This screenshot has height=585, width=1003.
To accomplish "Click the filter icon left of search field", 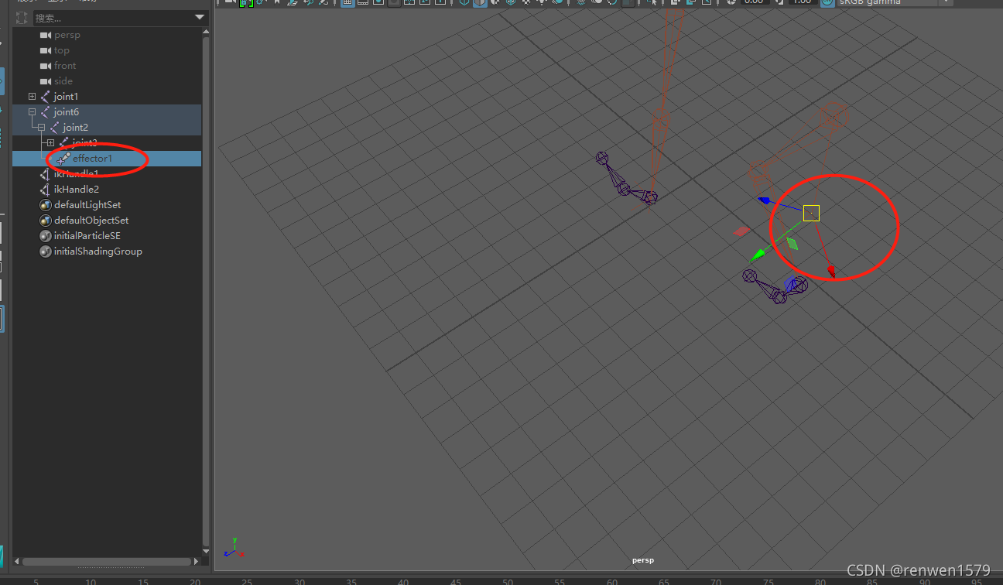I will click(x=22, y=18).
